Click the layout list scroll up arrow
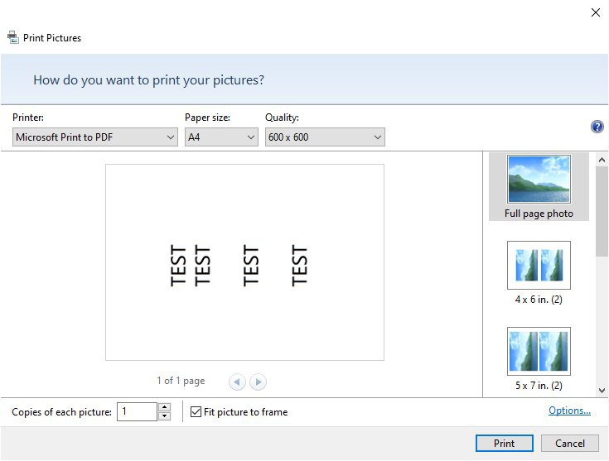The width and height of the screenshot is (609, 461). click(602, 160)
